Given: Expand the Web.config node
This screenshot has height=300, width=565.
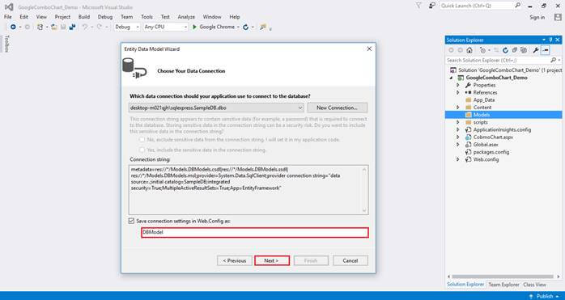Looking at the screenshot, I should coord(458,159).
